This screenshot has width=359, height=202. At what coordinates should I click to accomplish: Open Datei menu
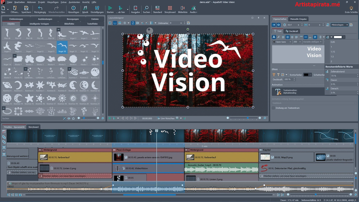click(x=10, y=2)
